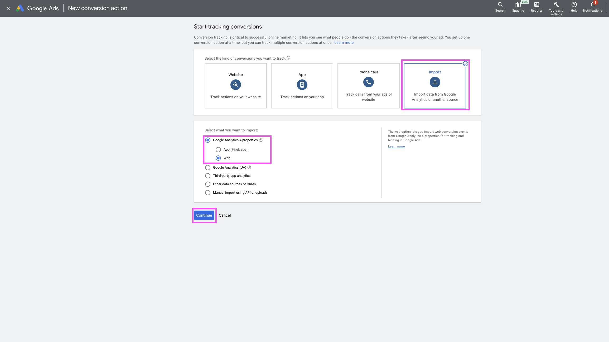Open Tools and settings wrench

click(556, 5)
